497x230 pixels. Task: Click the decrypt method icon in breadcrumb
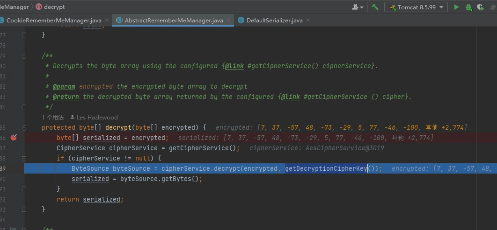(x=38, y=7)
